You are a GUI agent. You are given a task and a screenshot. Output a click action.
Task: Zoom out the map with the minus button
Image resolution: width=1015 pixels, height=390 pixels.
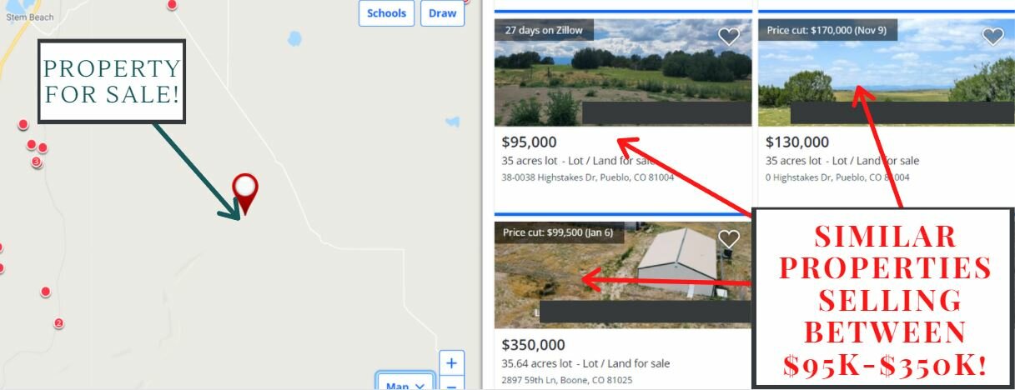pyautogui.click(x=451, y=384)
